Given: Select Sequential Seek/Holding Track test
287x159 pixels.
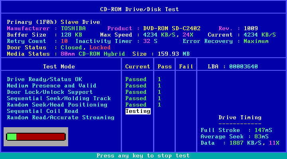Looking at the screenshot, I should click(x=59, y=99).
